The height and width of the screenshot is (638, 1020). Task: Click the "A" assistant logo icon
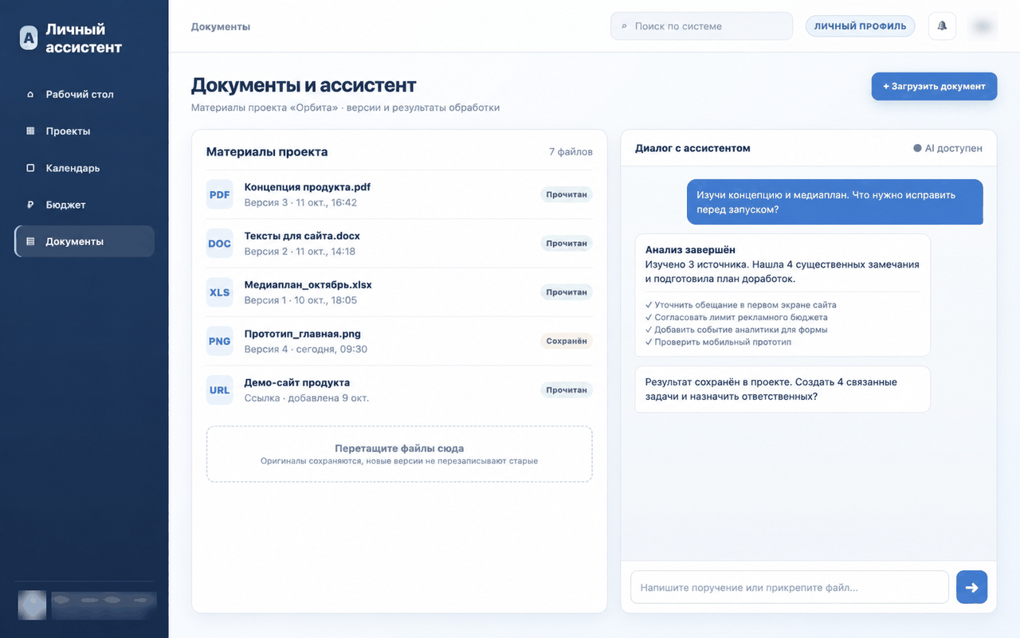tap(29, 38)
